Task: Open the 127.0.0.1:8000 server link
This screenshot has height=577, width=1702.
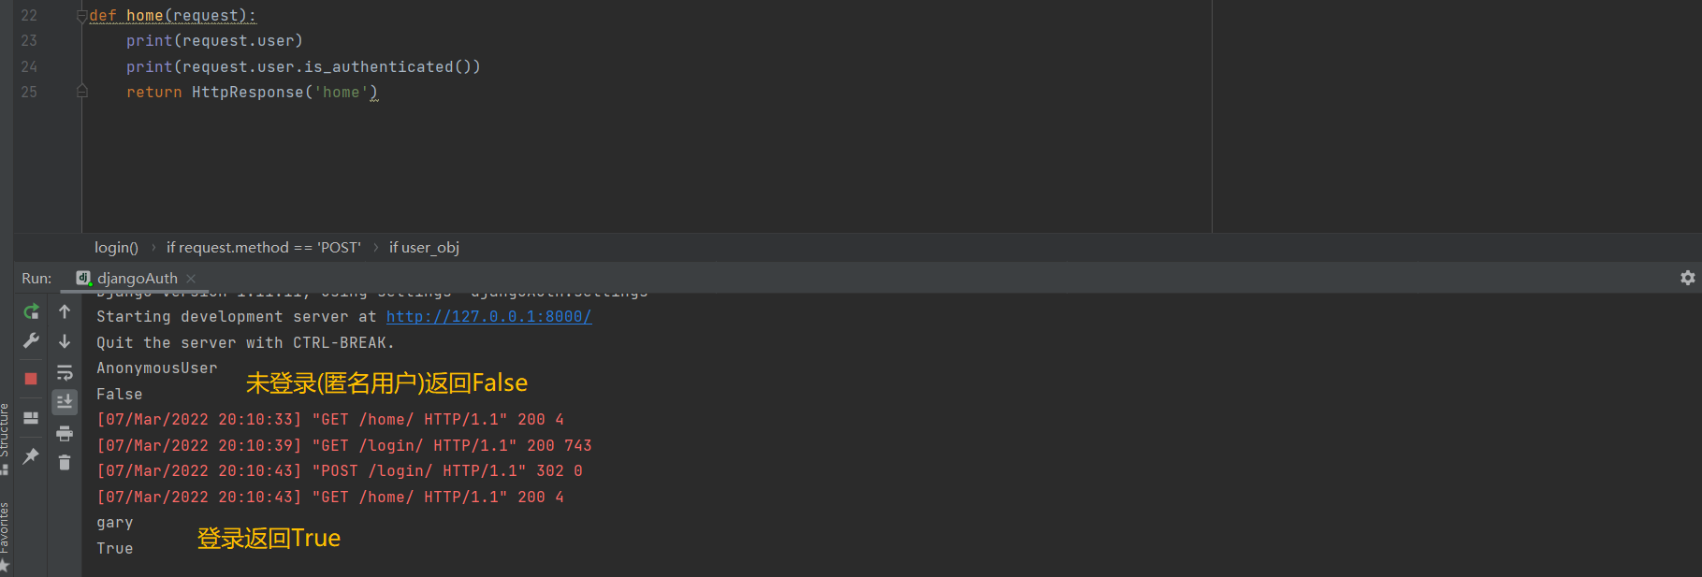Action: (488, 317)
